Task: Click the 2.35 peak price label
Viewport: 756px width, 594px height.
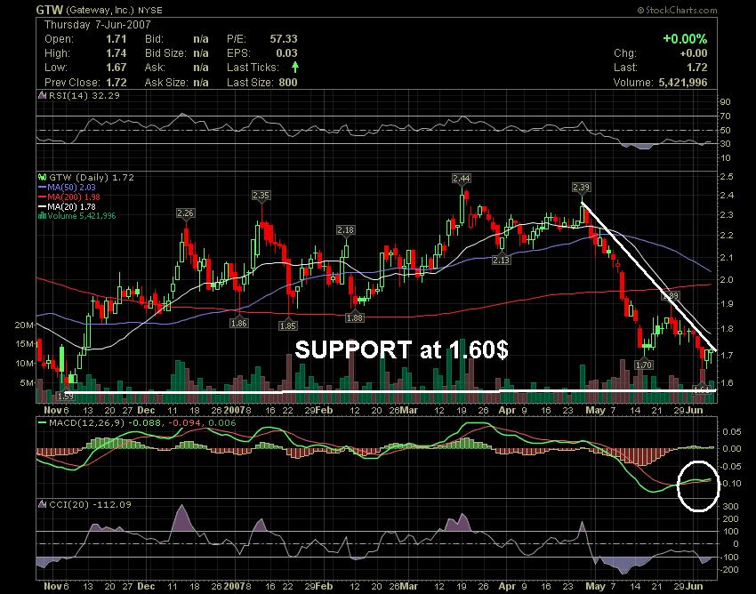Action: (x=261, y=196)
